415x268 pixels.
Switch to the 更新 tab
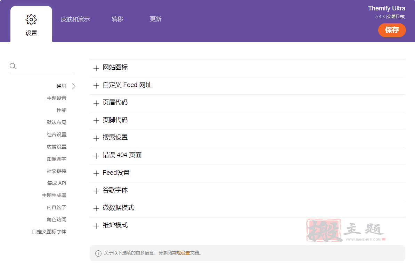pyautogui.click(x=155, y=19)
